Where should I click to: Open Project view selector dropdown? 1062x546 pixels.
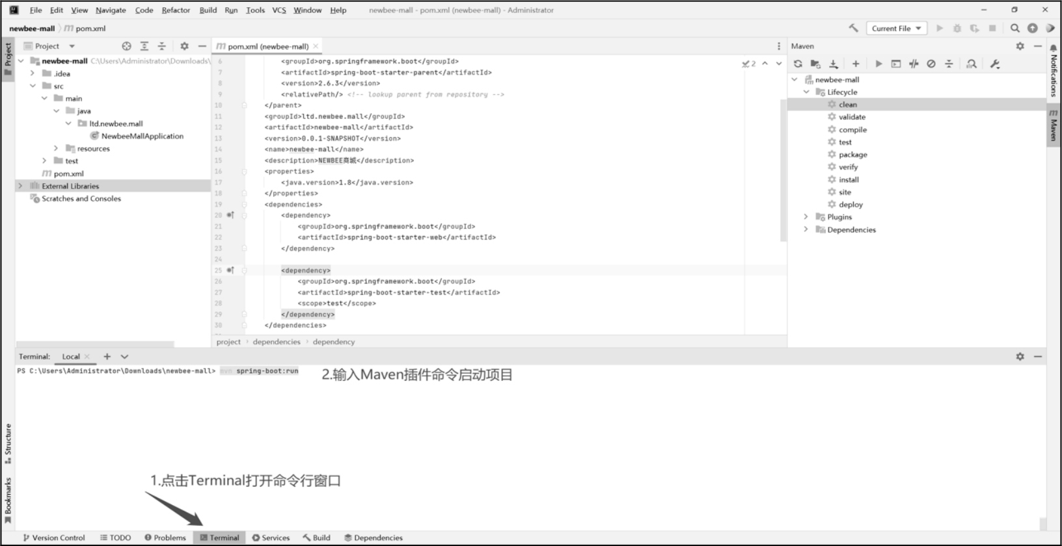point(49,46)
